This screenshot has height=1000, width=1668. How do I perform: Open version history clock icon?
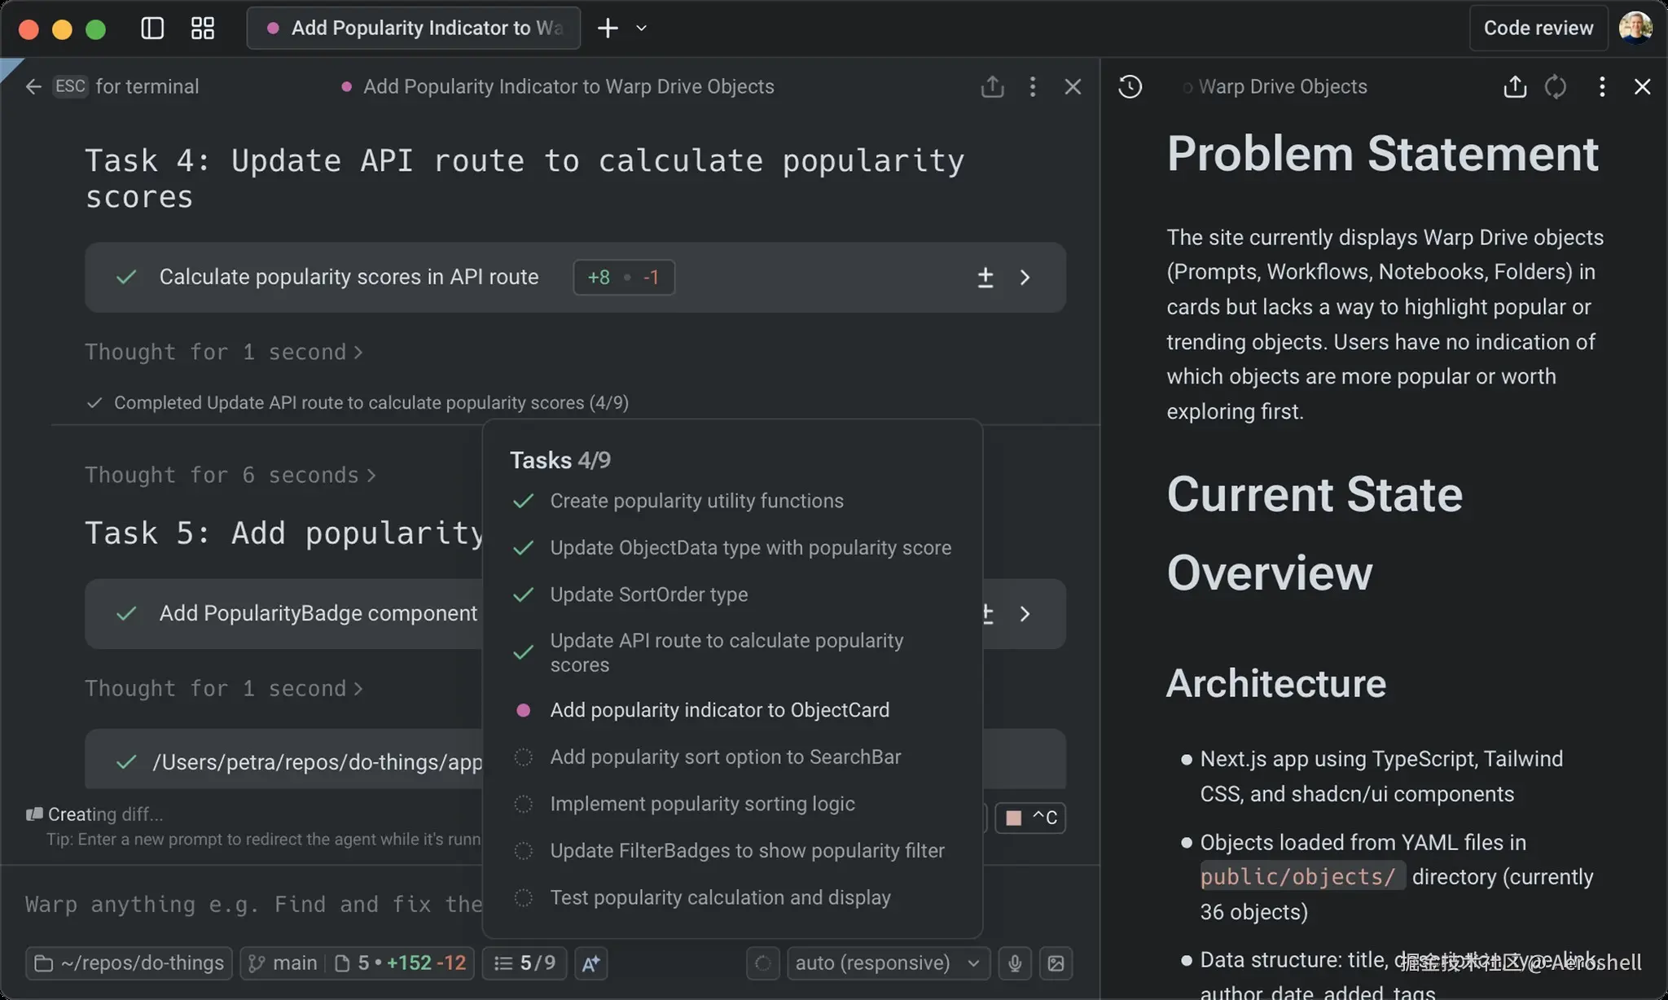(x=1130, y=87)
